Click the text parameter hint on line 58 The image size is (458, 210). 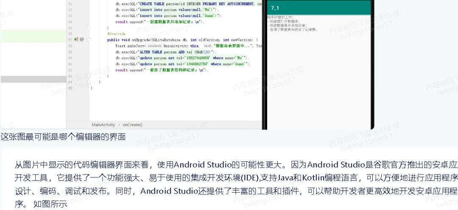207,46
